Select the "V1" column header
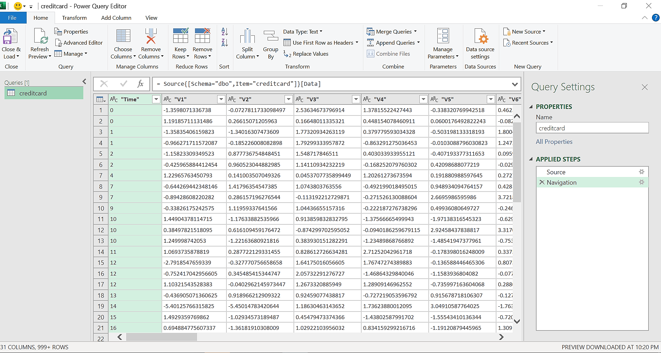 194,99
